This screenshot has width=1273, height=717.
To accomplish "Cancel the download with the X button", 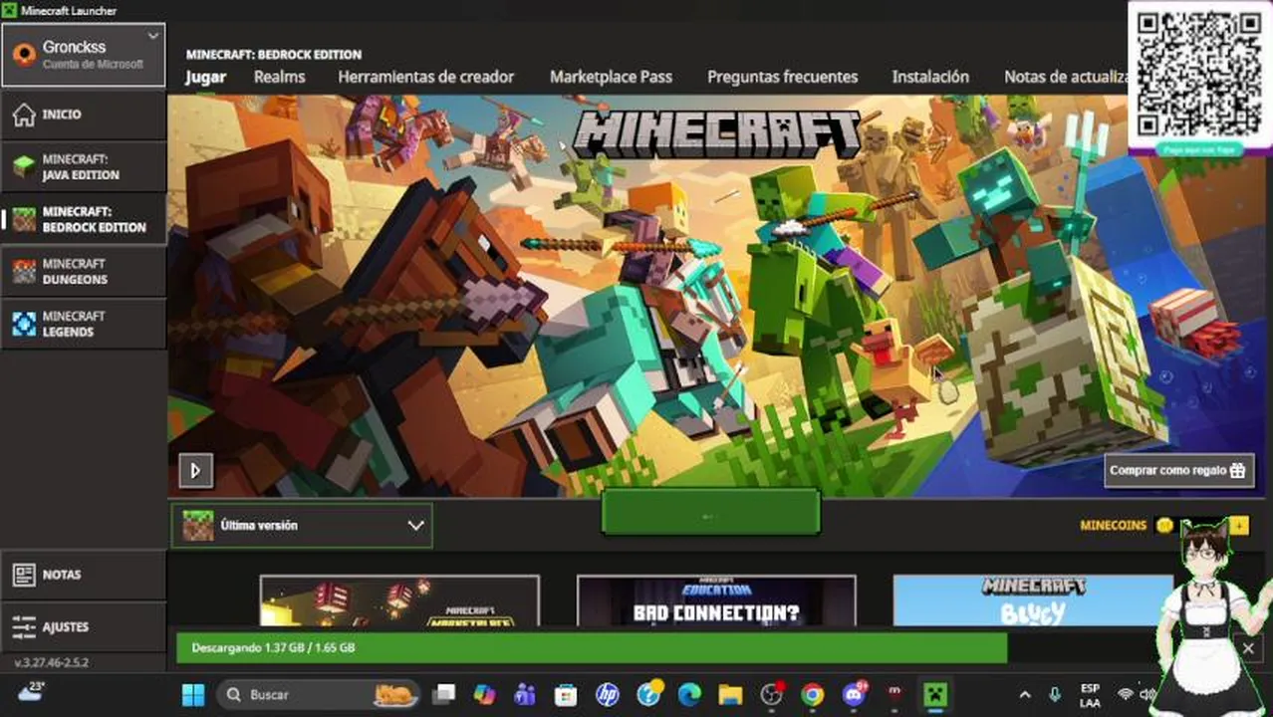I will coord(1248,648).
